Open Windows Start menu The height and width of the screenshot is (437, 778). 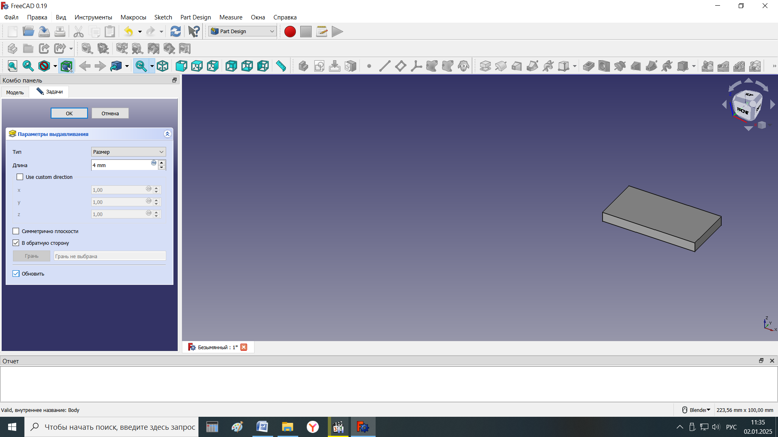coord(12,427)
